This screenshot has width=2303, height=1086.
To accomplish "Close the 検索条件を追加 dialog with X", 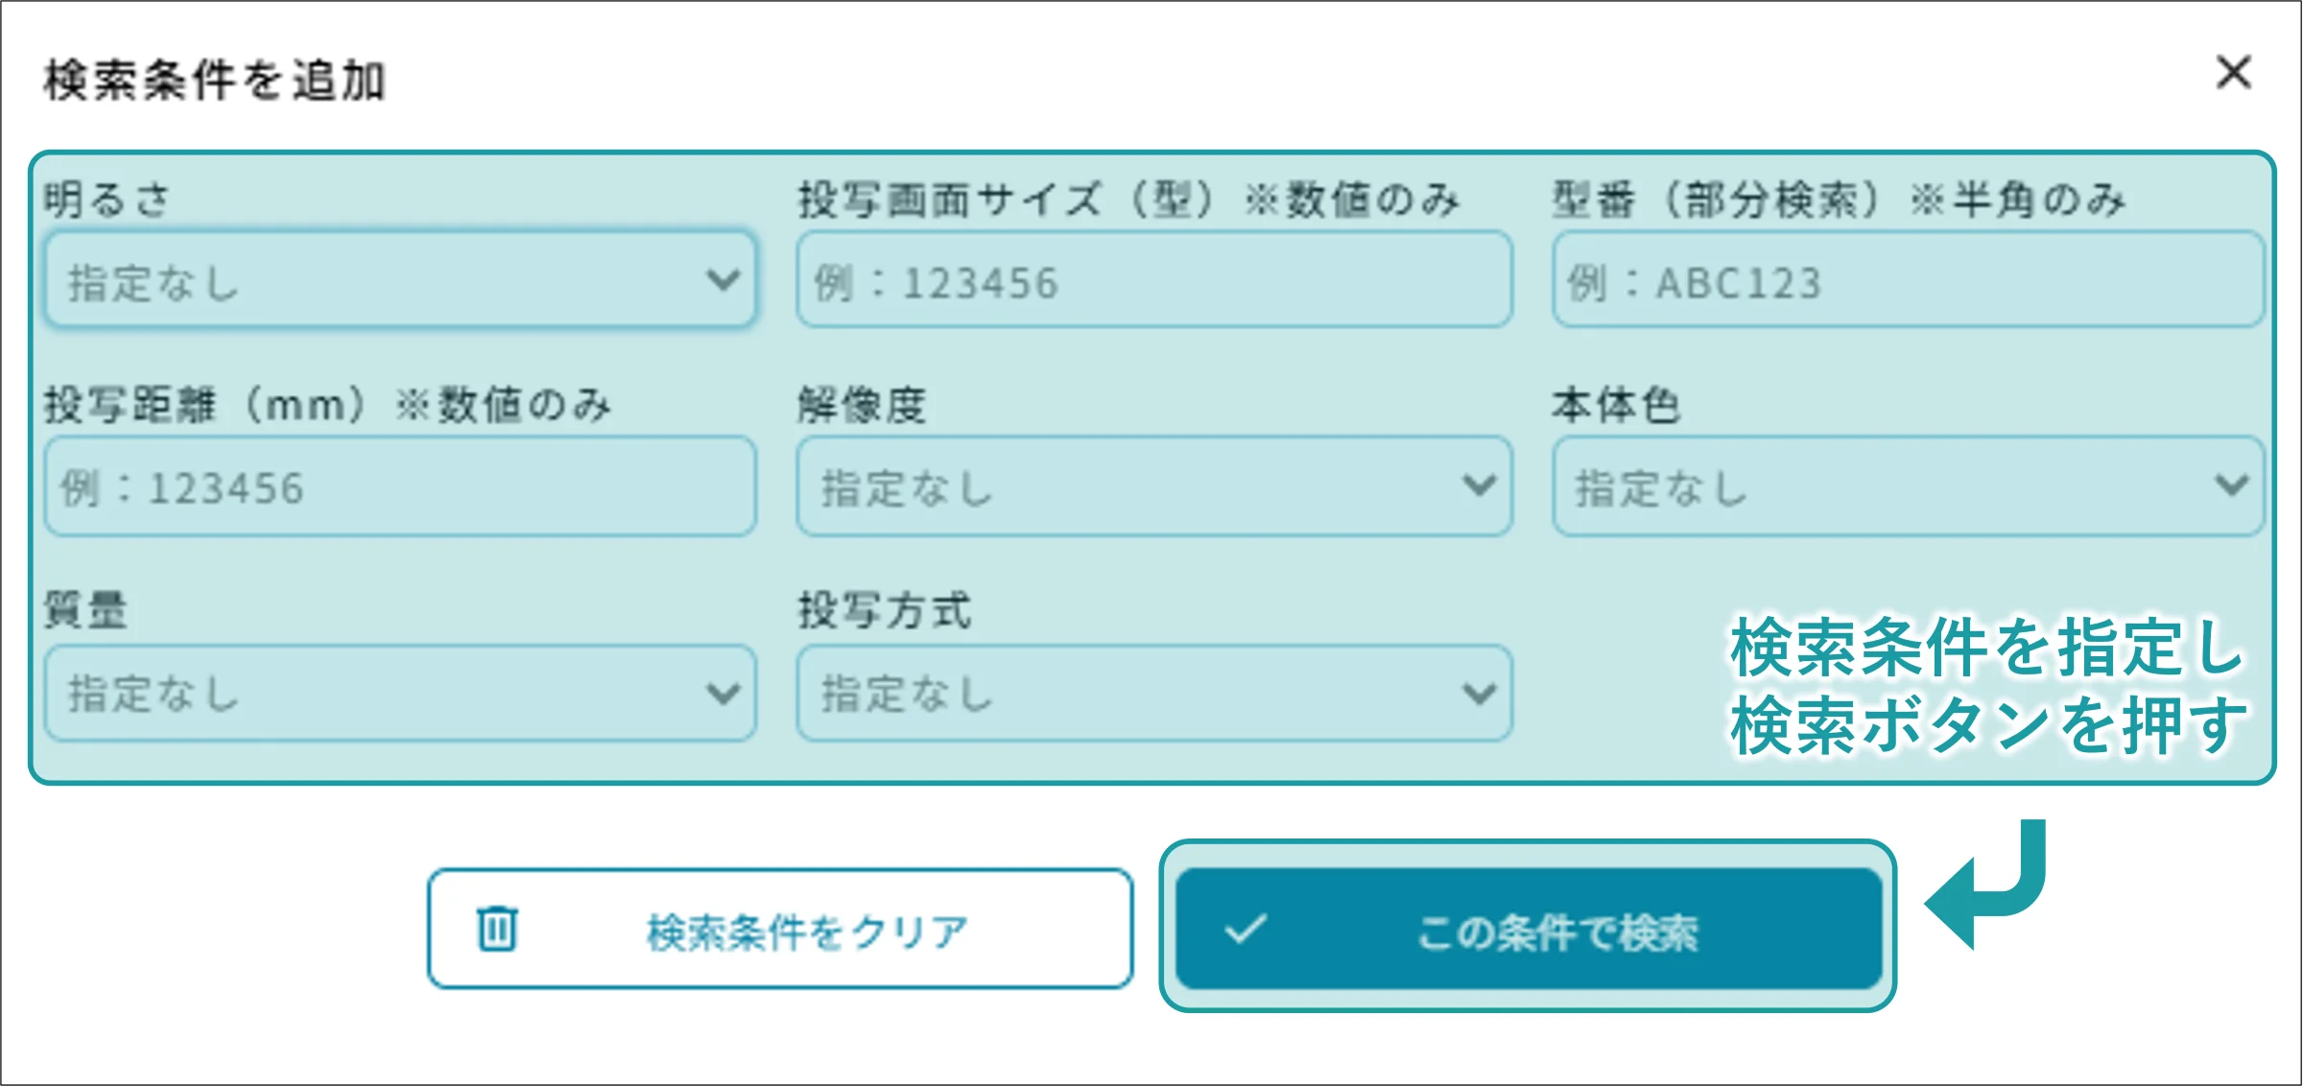I will point(2234,73).
